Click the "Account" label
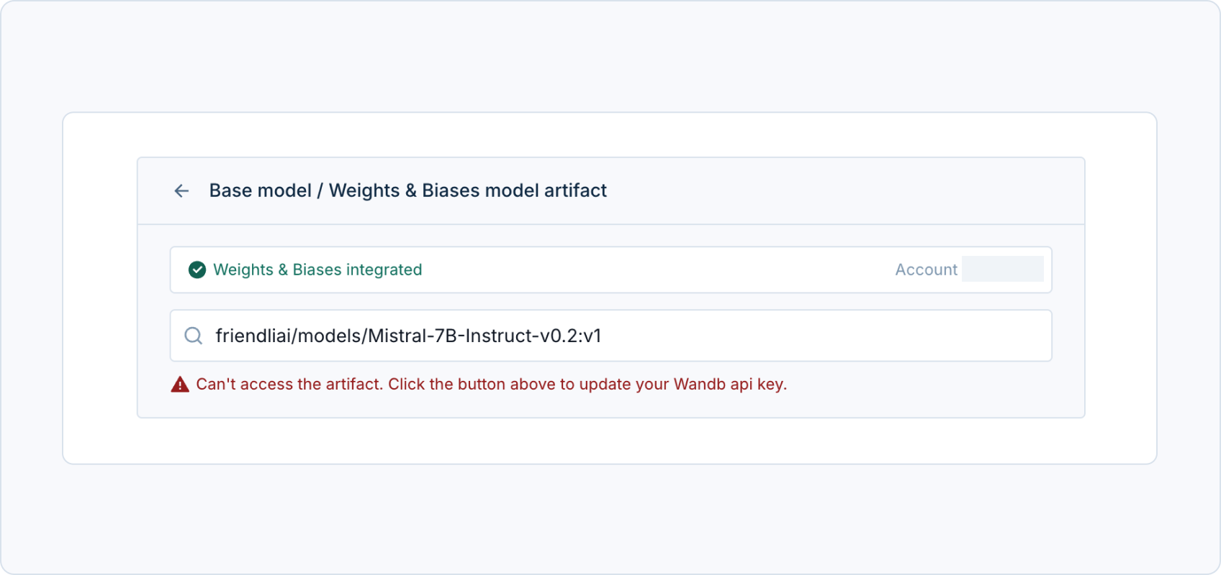This screenshot has width=1221, height=575. click(926, 270)
